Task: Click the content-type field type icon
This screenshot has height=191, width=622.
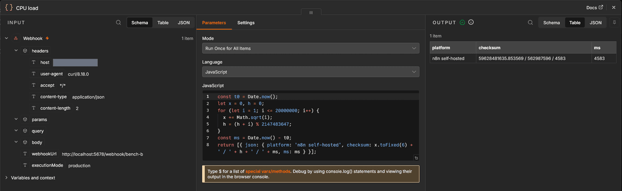Action: click(x=34, y=97)
